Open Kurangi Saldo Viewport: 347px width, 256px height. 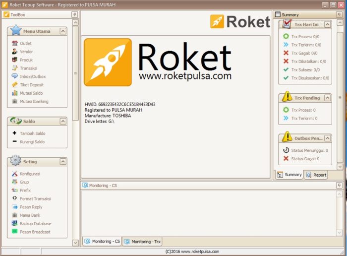[32, 142]
